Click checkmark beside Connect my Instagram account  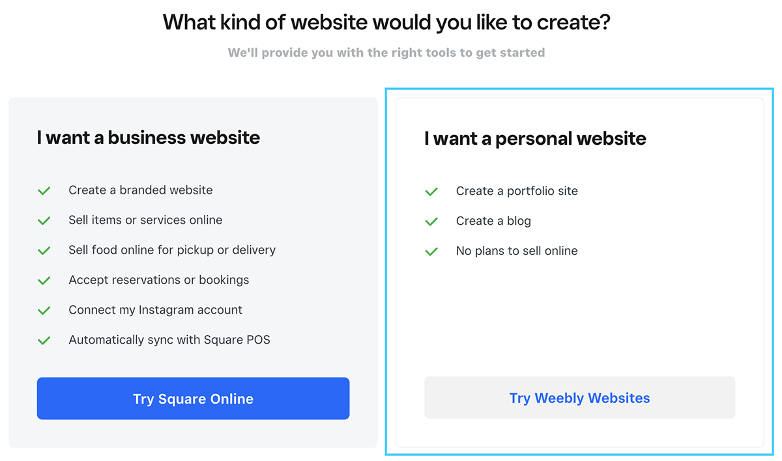click(44, 311)
